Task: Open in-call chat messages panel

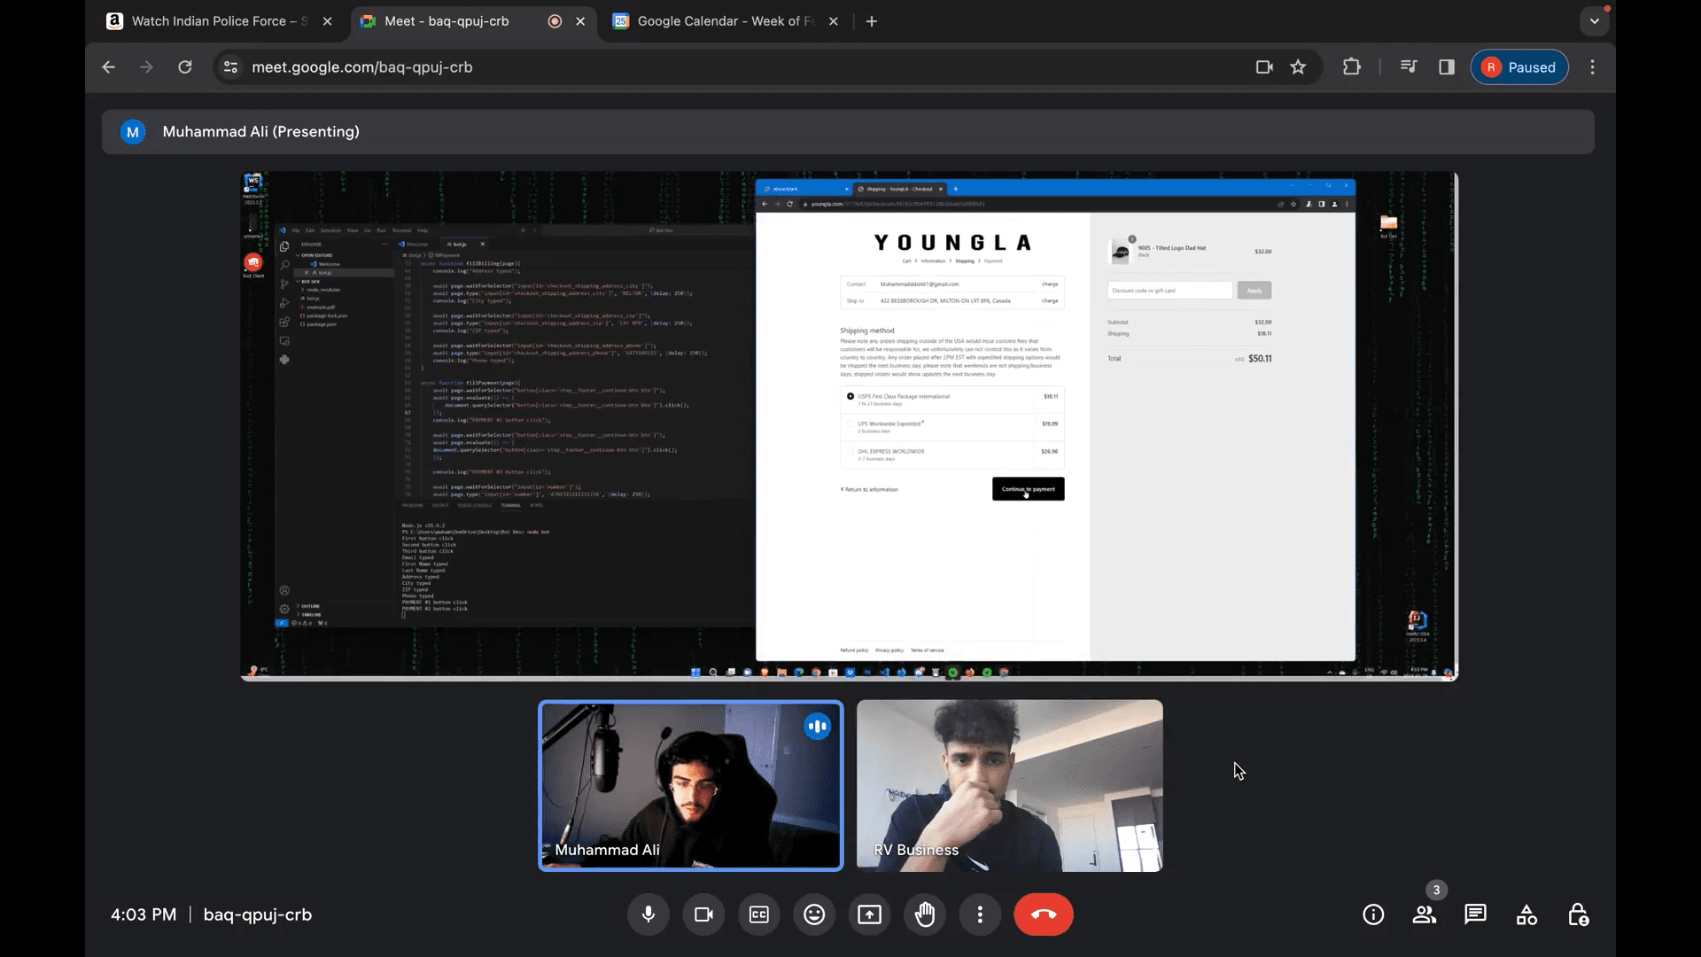Action: (1476, 914)
